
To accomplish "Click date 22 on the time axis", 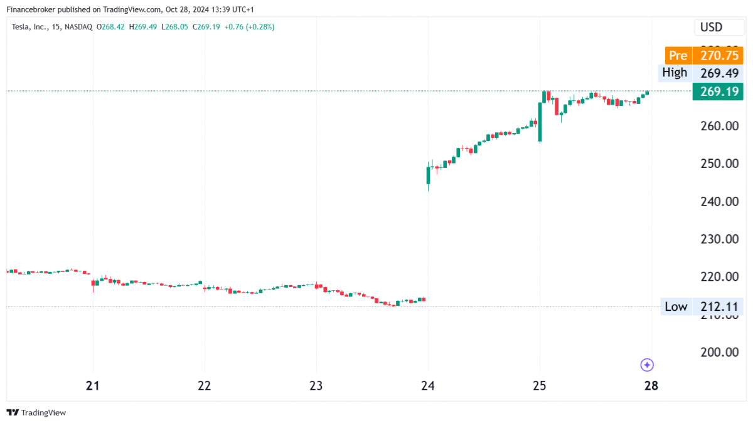I will point(205,385).
